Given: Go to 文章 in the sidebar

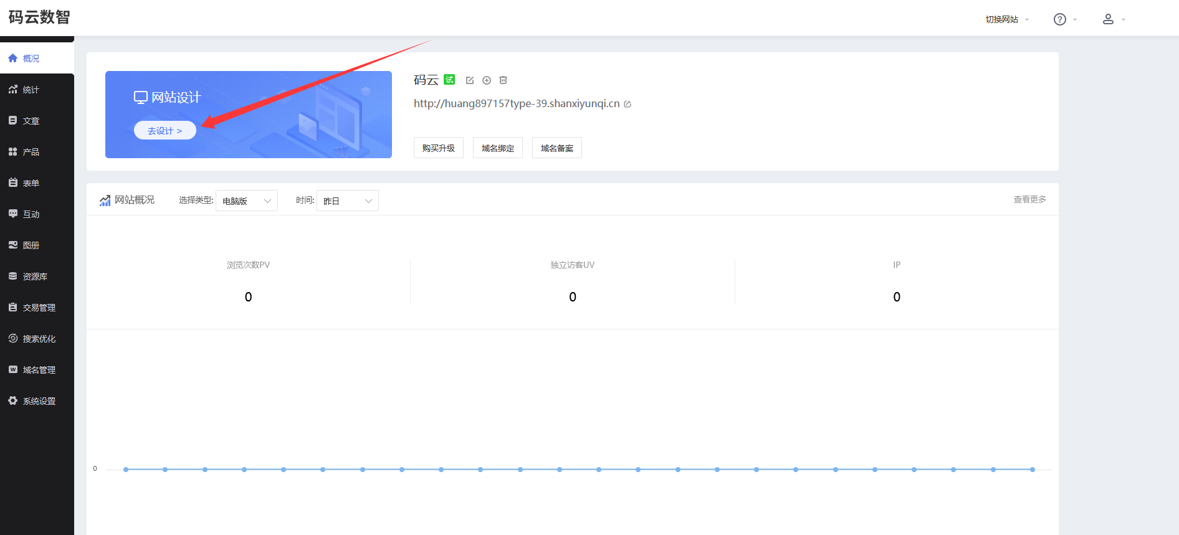Looking at the screenshot, I should [31, 121].
